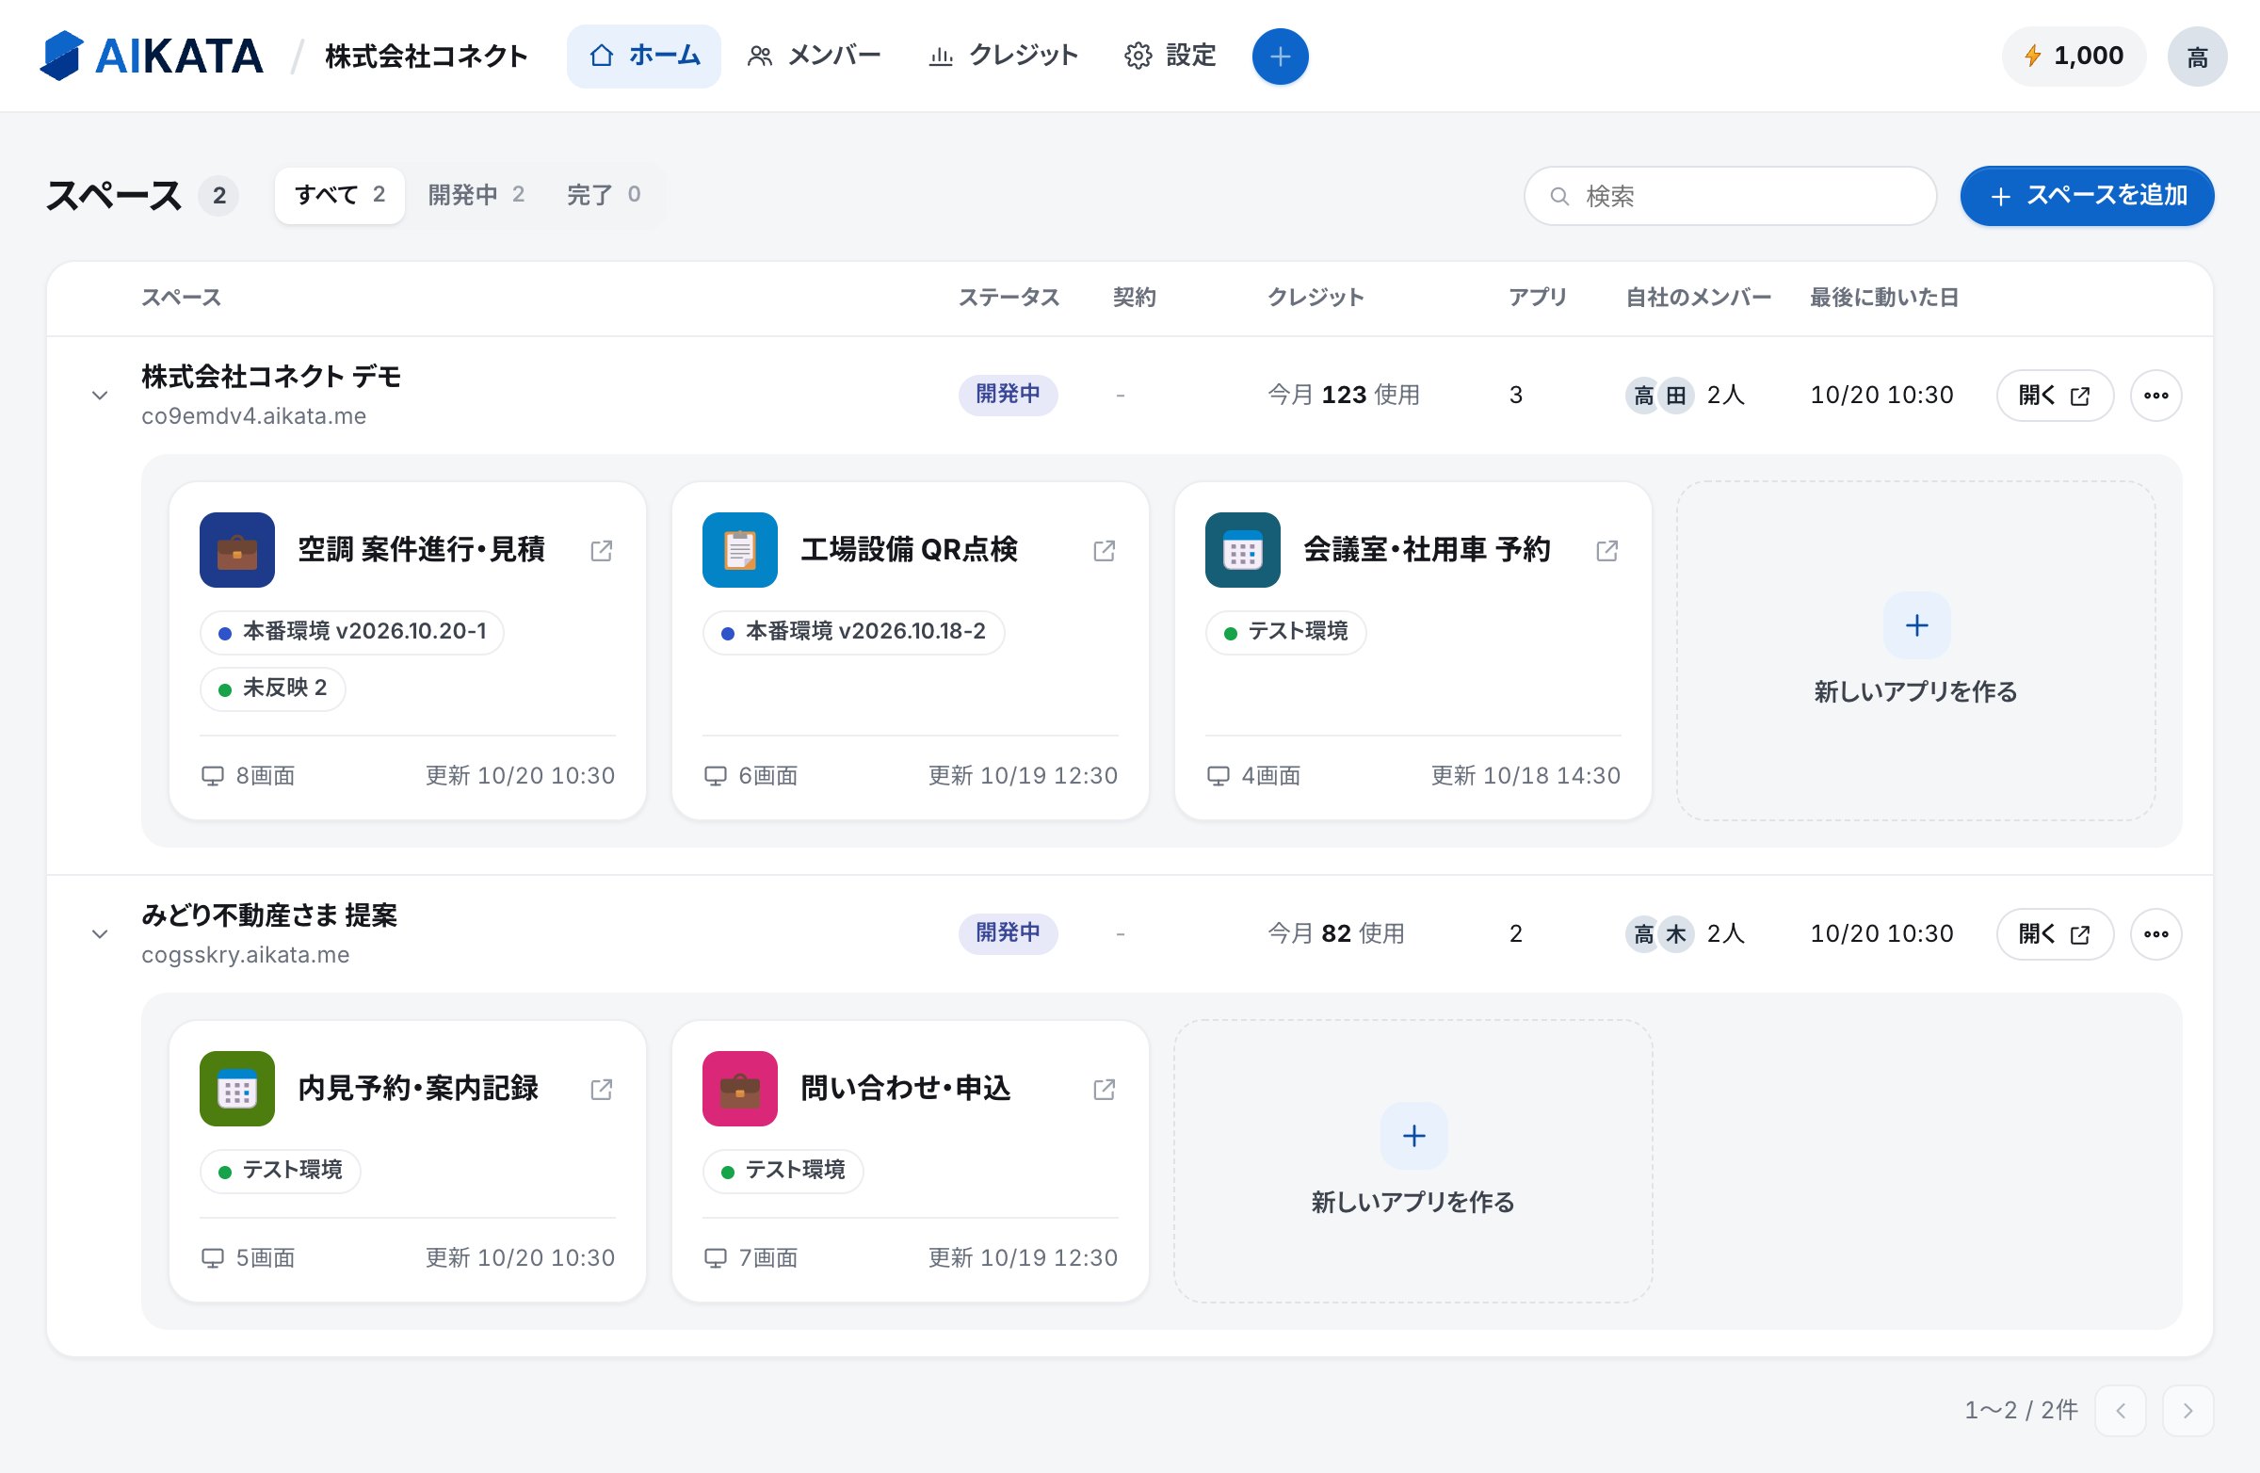
Task: Collapse the みどり不動産さま 提案 space row
Action: point(100,933)
